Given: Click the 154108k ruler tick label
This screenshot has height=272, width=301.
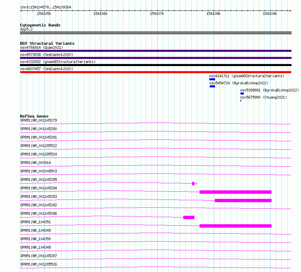Looking at the screenshot, I should 213,14.
